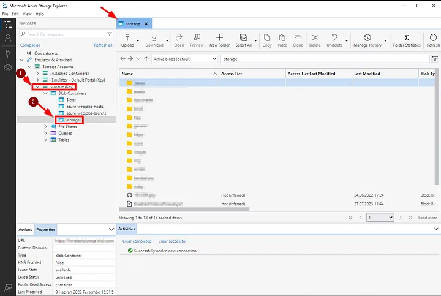Expand the File Shares tree node
Screen dimensions: 441x296
[x=45, y=126]
